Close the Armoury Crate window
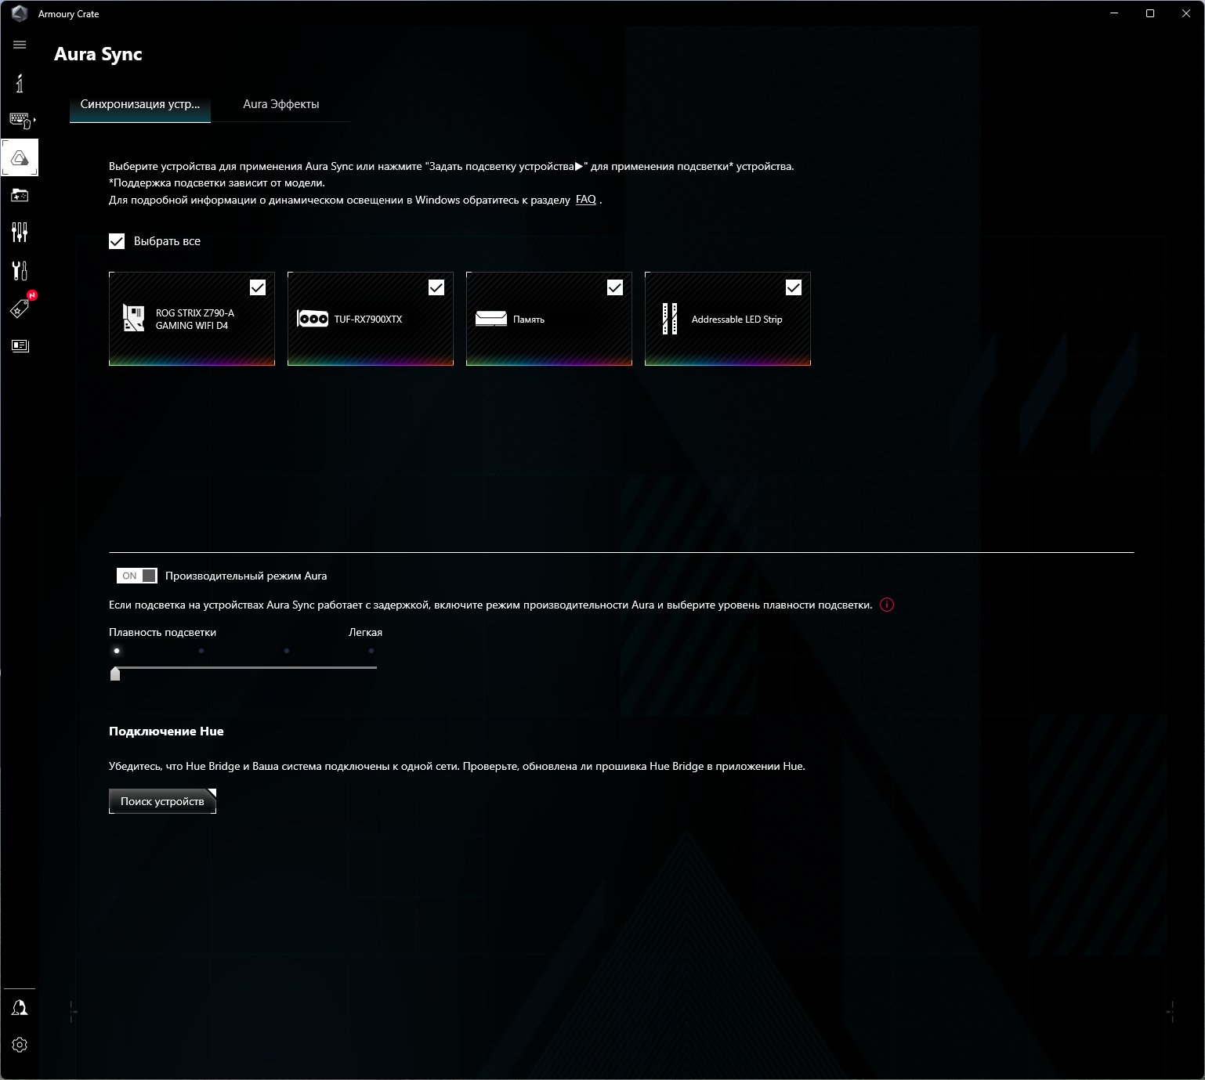This screenshot has width=1205, height=1080. pos(1186,13)
